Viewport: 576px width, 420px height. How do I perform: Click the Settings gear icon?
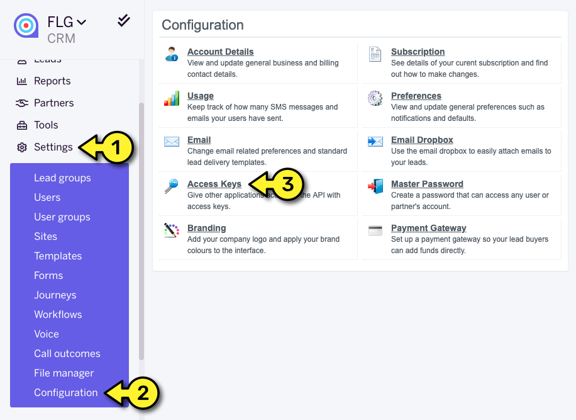(x=21, y=147)
